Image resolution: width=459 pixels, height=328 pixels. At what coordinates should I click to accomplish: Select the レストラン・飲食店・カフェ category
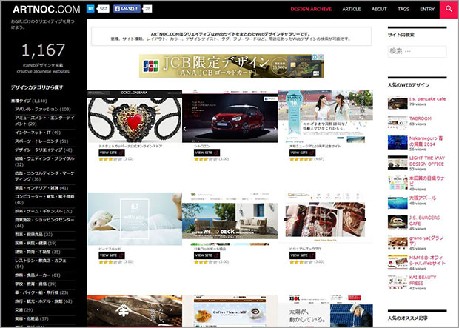pos(41,264)
